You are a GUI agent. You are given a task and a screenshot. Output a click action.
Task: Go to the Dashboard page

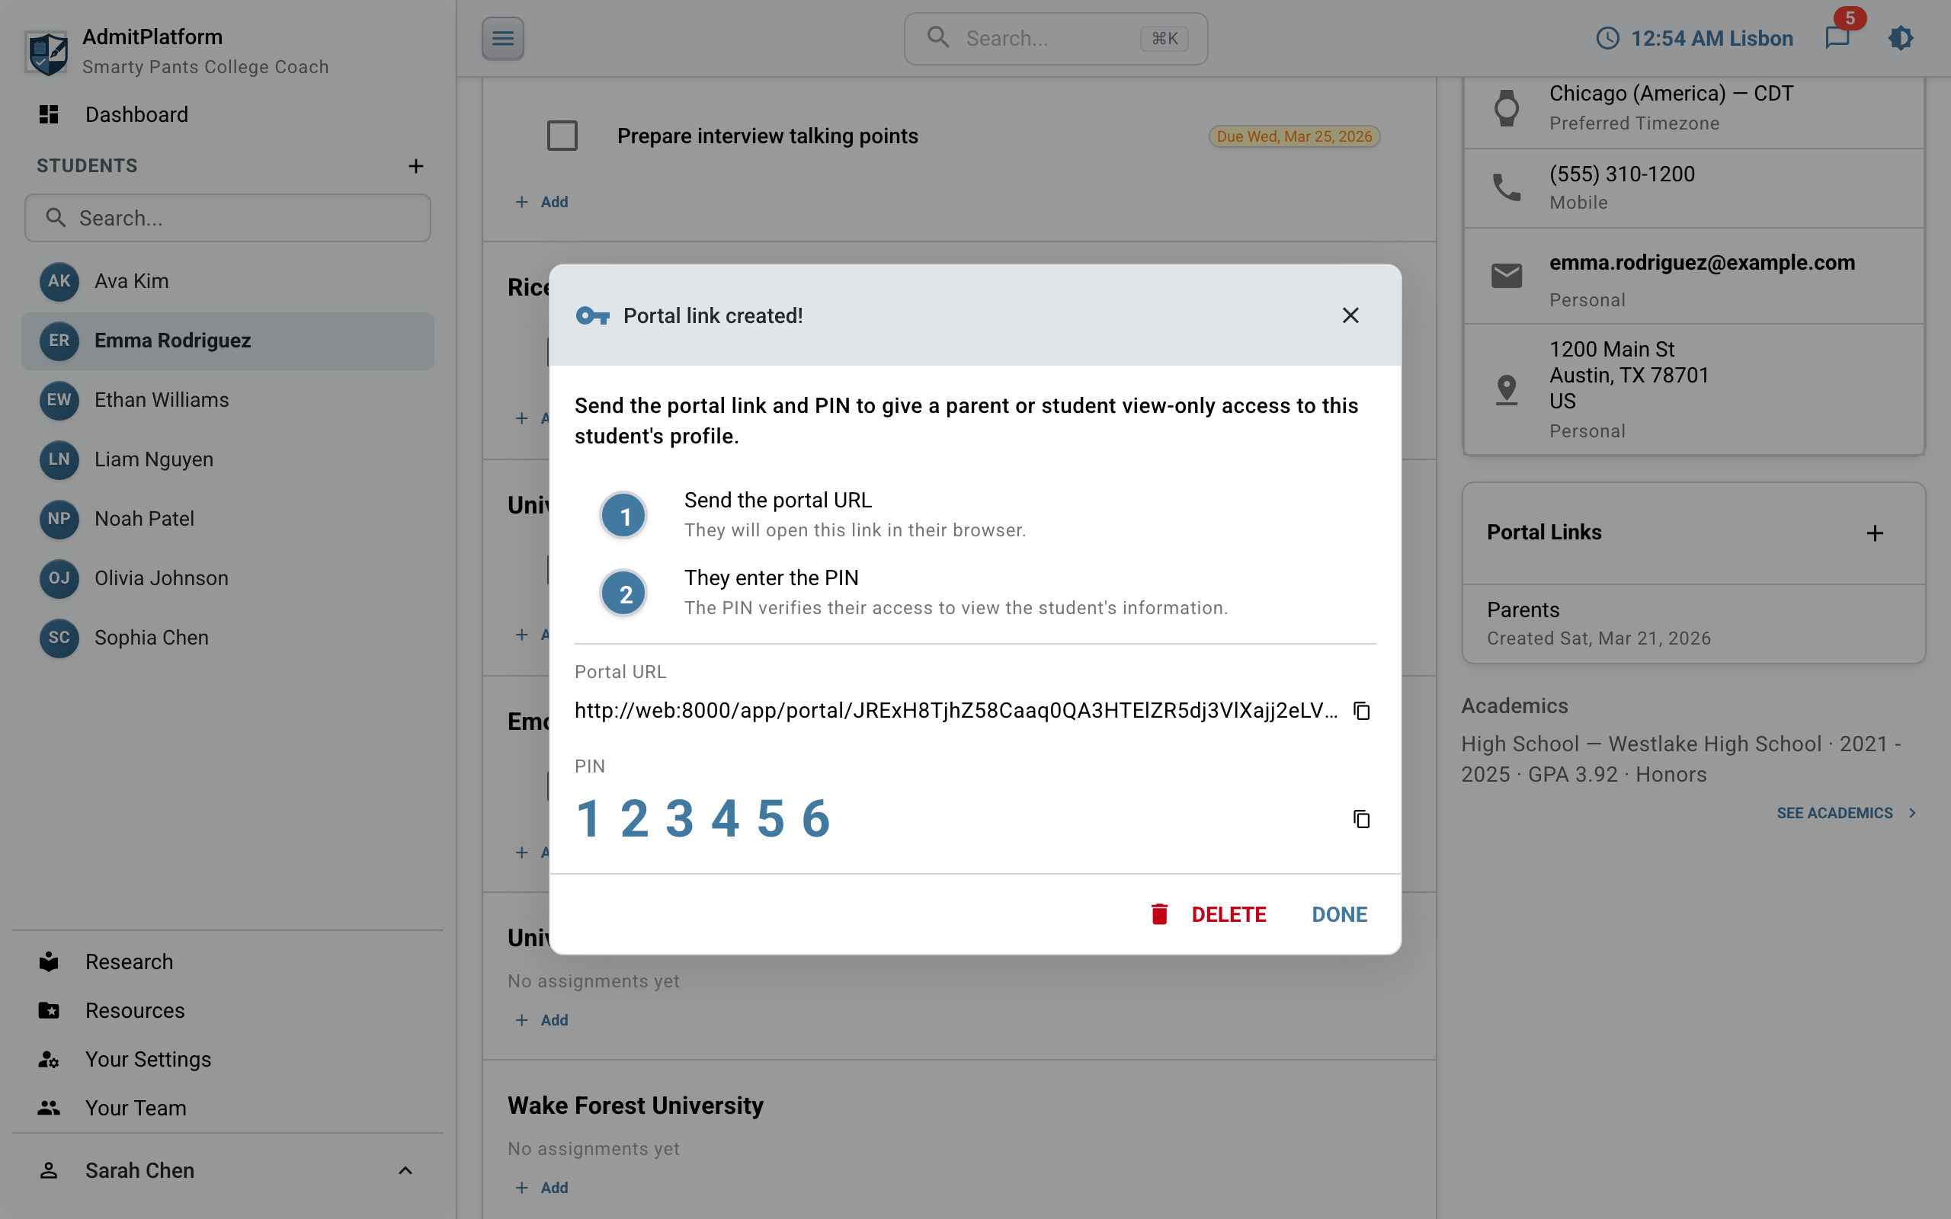pos(136,114)
